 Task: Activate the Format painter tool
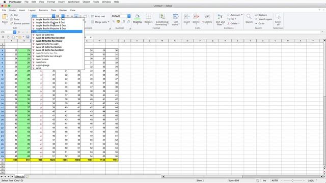click(20, 23)
